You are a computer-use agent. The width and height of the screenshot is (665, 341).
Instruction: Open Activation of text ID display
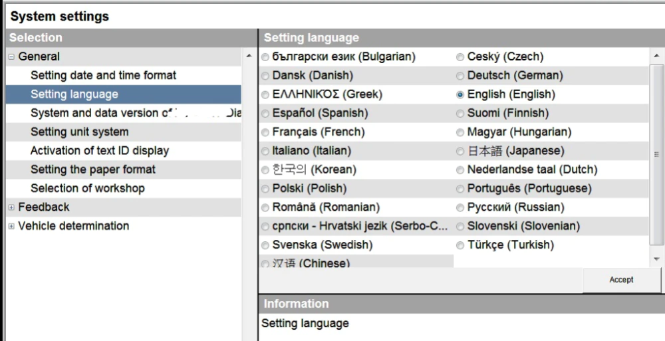[100, 151]
